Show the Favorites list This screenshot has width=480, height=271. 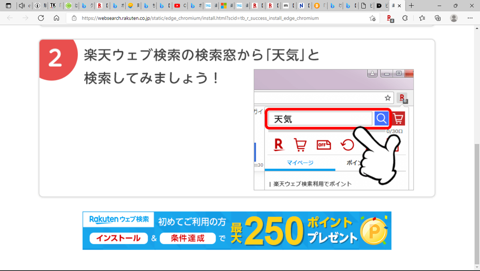point(422,18)
